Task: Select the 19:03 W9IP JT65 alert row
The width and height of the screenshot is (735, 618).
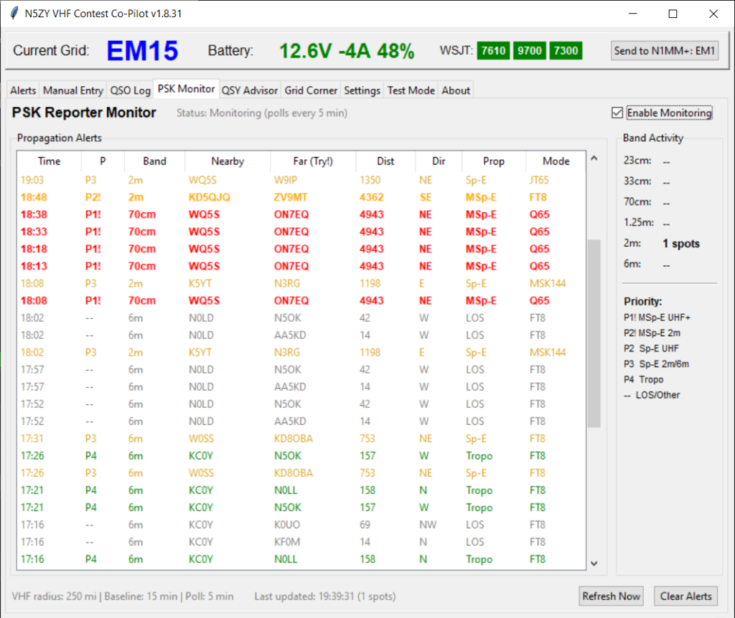Action: point(301,180)
